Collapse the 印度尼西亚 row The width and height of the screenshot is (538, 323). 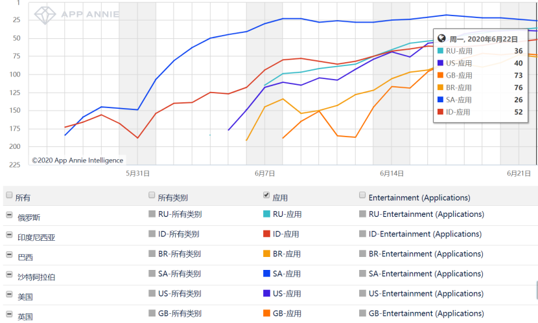point(9,236)
